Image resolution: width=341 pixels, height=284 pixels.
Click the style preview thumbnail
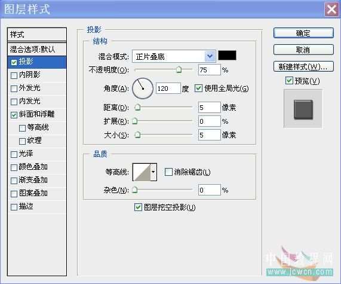pyautogui.click(x=303, y=109)
